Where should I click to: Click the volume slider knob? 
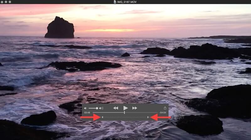[97, 108]
